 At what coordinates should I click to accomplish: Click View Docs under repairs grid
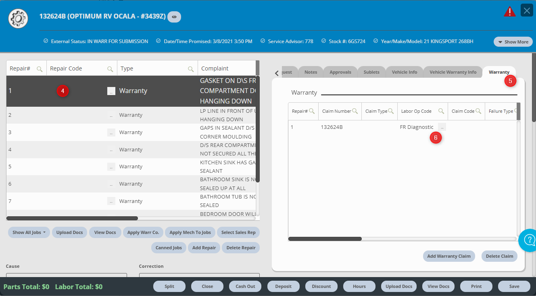pos(105,232)
